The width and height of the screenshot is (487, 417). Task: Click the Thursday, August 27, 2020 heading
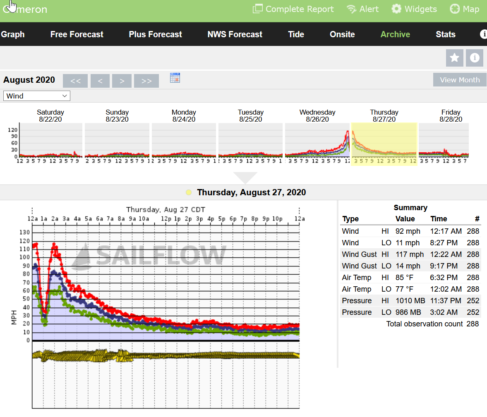tap(251, 192)
